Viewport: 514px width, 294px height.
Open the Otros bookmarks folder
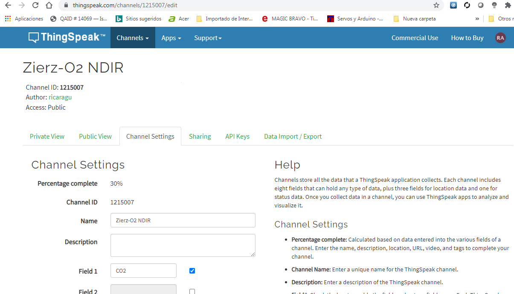click(x=500, y=19)
